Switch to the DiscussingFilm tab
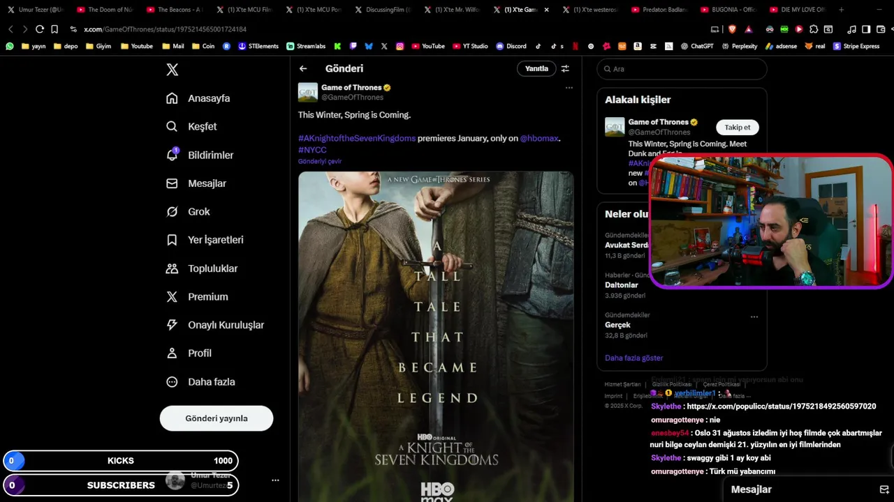 click(383, 10)
